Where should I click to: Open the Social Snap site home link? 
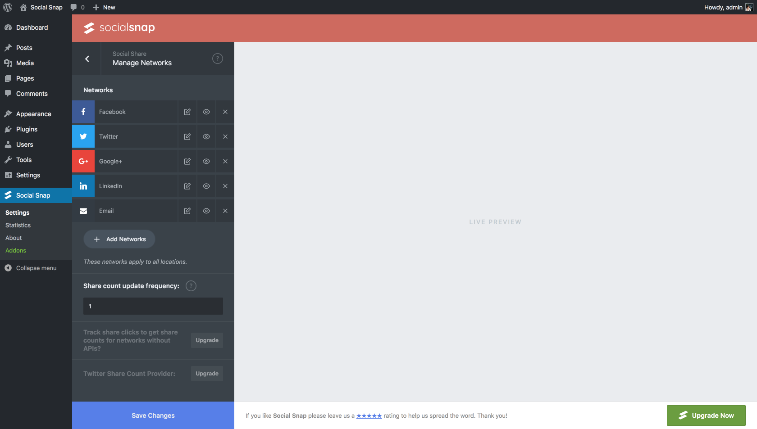click(41, 7)
